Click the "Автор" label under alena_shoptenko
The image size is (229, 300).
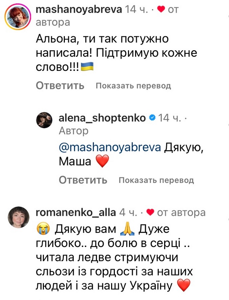point(74,131)
